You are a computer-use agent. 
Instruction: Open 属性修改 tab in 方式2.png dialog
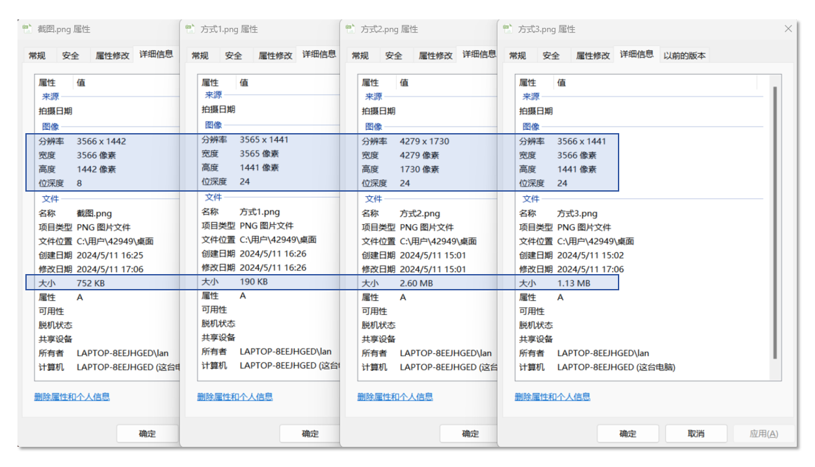click(x=435, y=56)
